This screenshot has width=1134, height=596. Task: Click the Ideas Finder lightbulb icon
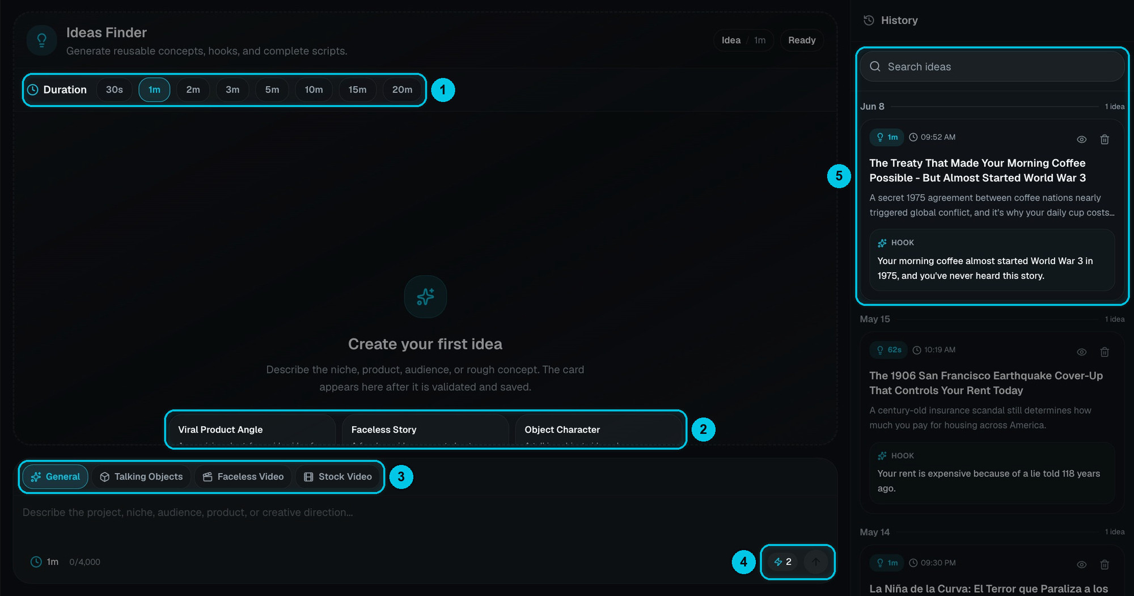pyautogui.click(x=41, y=40)
